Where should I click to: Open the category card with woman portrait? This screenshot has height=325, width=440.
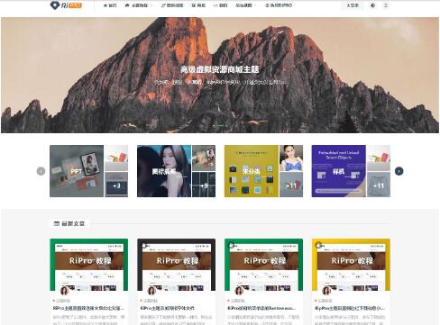coord(164,171)
